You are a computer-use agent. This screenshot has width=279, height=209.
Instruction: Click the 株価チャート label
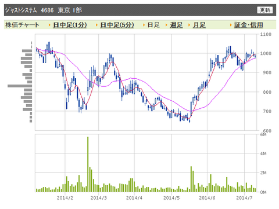22,25
